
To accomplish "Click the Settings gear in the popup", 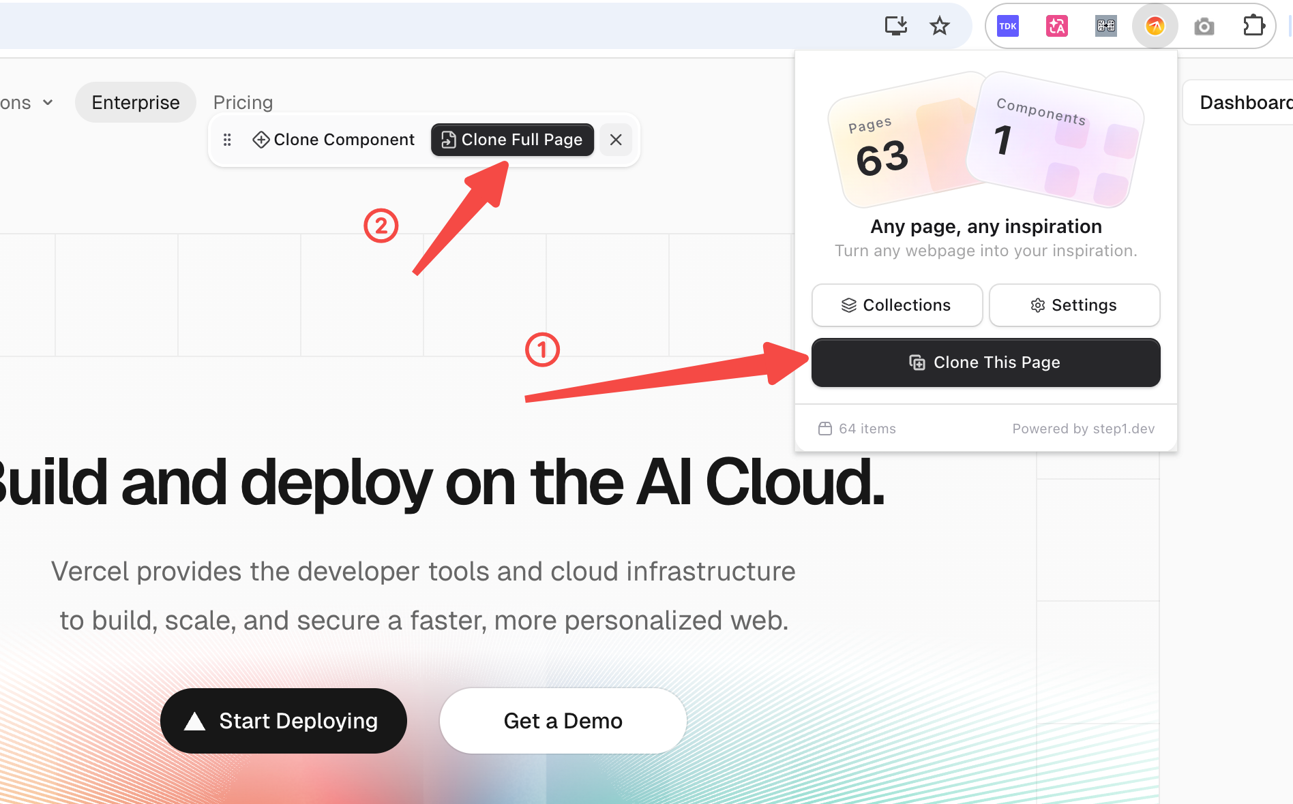I will (x=1074, y=305).
